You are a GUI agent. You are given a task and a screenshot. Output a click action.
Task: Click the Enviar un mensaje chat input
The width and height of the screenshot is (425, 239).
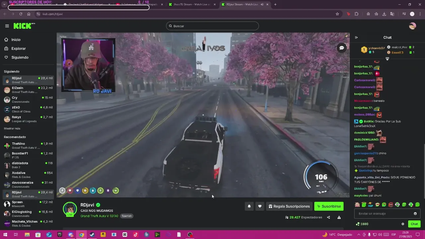point(387,213)
